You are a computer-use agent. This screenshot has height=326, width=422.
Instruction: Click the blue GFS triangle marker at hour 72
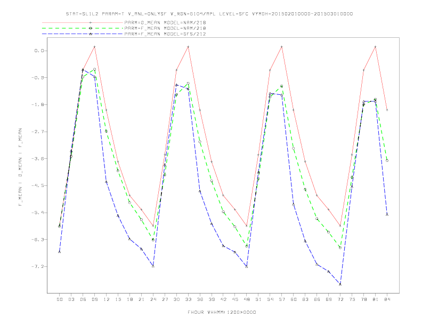coord(340,284)
